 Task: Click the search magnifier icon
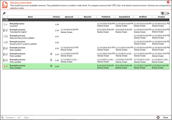(4, 13)
